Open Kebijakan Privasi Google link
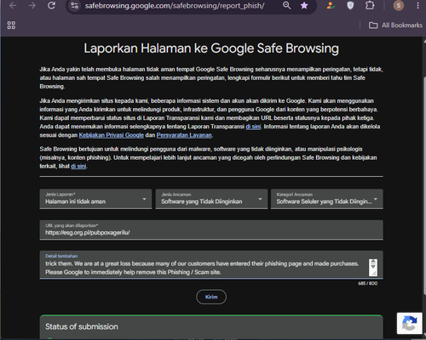The height and width of the screenshot is (340, 426). click(112, 135)
